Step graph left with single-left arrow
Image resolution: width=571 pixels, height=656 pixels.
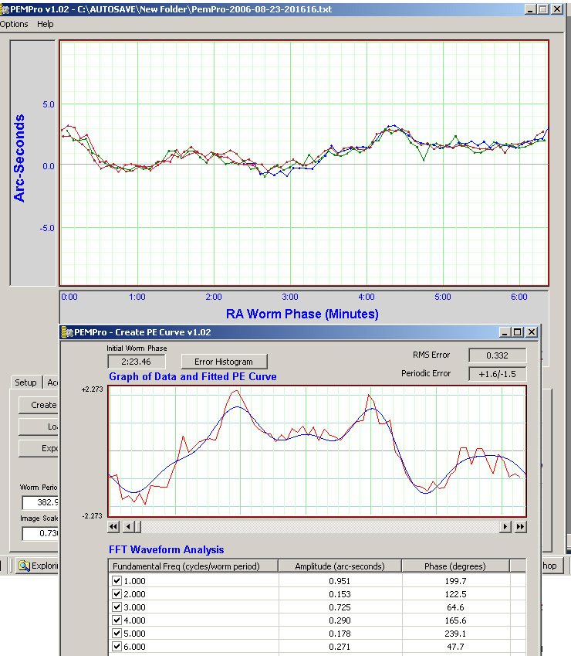click(129, 527)
